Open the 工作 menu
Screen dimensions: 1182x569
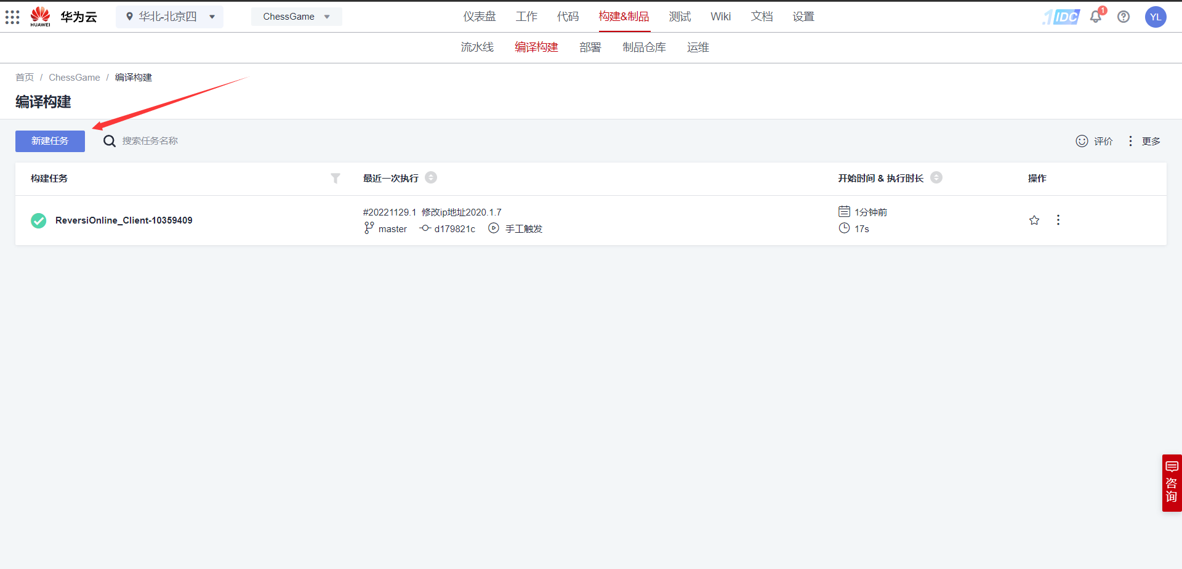click(x=526, y=17)
